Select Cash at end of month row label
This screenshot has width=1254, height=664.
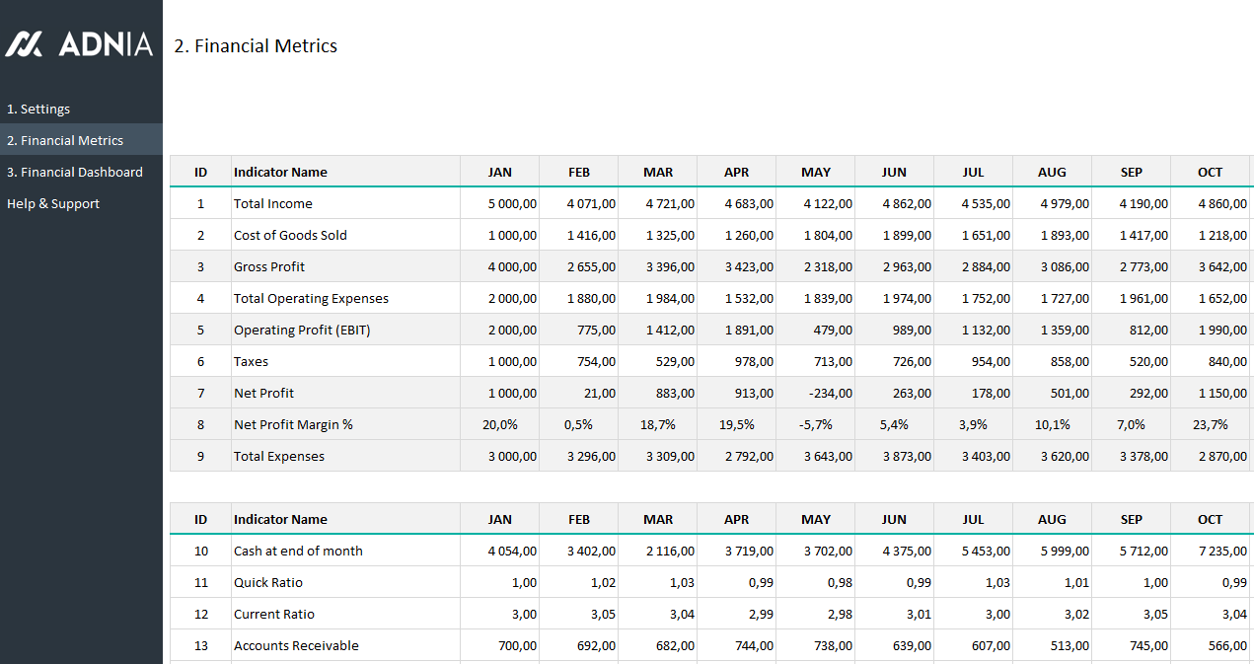tap(298, 552)
